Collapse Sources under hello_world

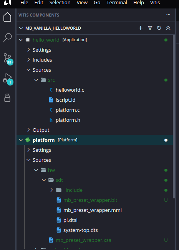click(28, 70)
